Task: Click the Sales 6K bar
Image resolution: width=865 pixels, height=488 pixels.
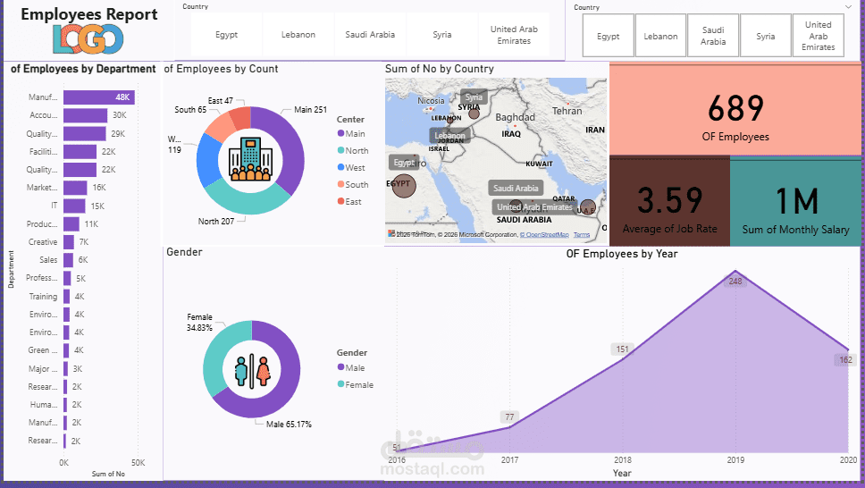Action: point(68,260)
